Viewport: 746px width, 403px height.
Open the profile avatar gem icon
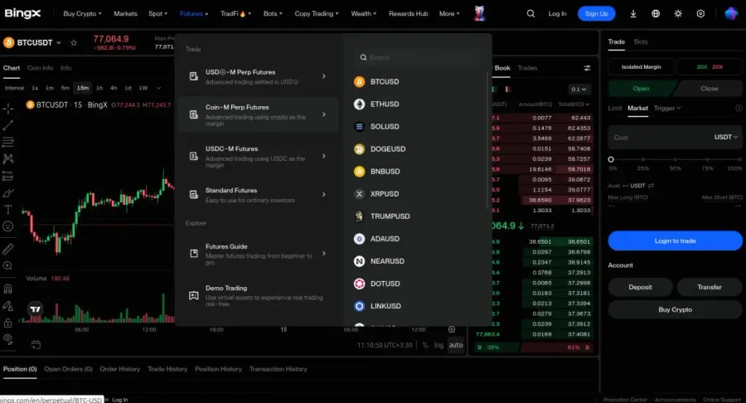pyautogui.click(x=731, y=14)
